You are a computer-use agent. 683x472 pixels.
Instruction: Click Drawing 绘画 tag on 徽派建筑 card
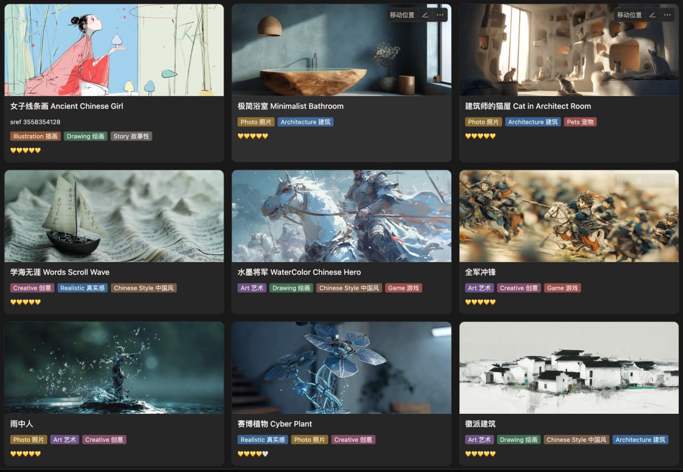519,440
